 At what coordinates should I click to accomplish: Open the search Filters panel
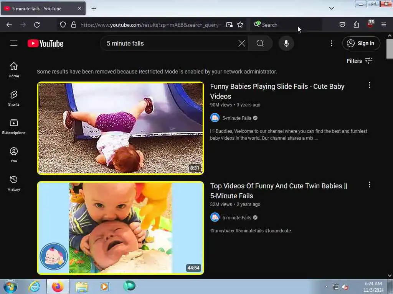[359, 61]
